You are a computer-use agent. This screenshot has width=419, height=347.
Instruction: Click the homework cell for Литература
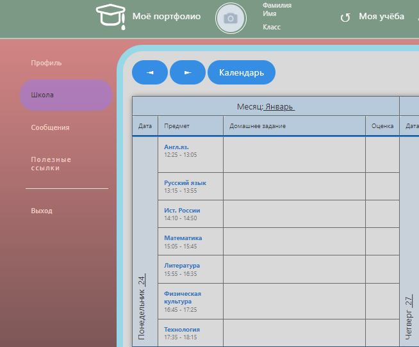coord(294,269)
